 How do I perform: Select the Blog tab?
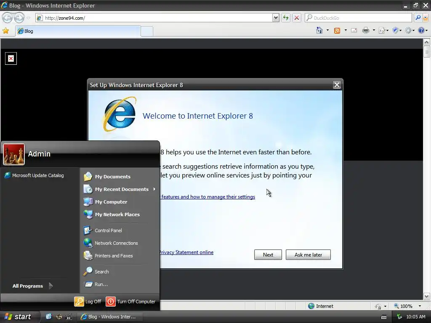pyautogui.click(x=78, y=31)
